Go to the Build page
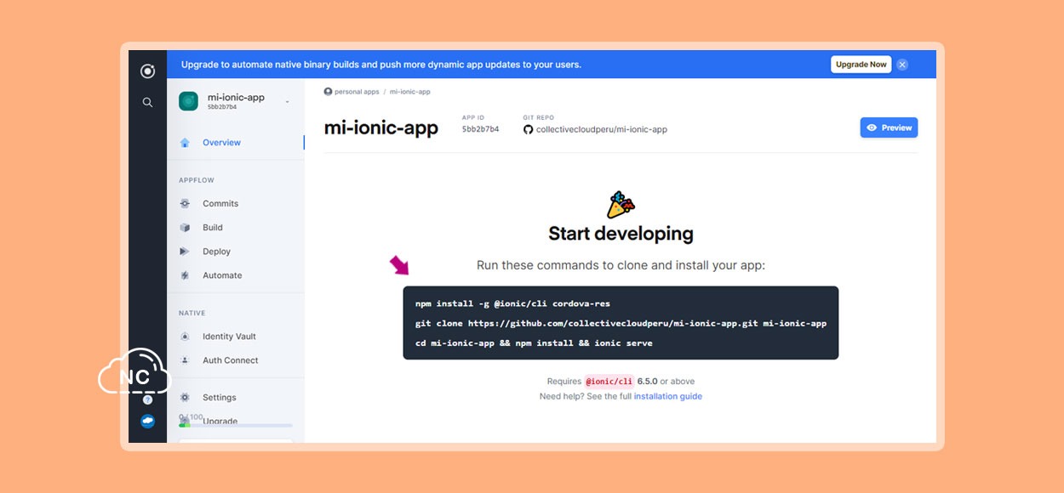Image resolution: width=1064 pixels, height=493 pixels. [x=213, y=228]
